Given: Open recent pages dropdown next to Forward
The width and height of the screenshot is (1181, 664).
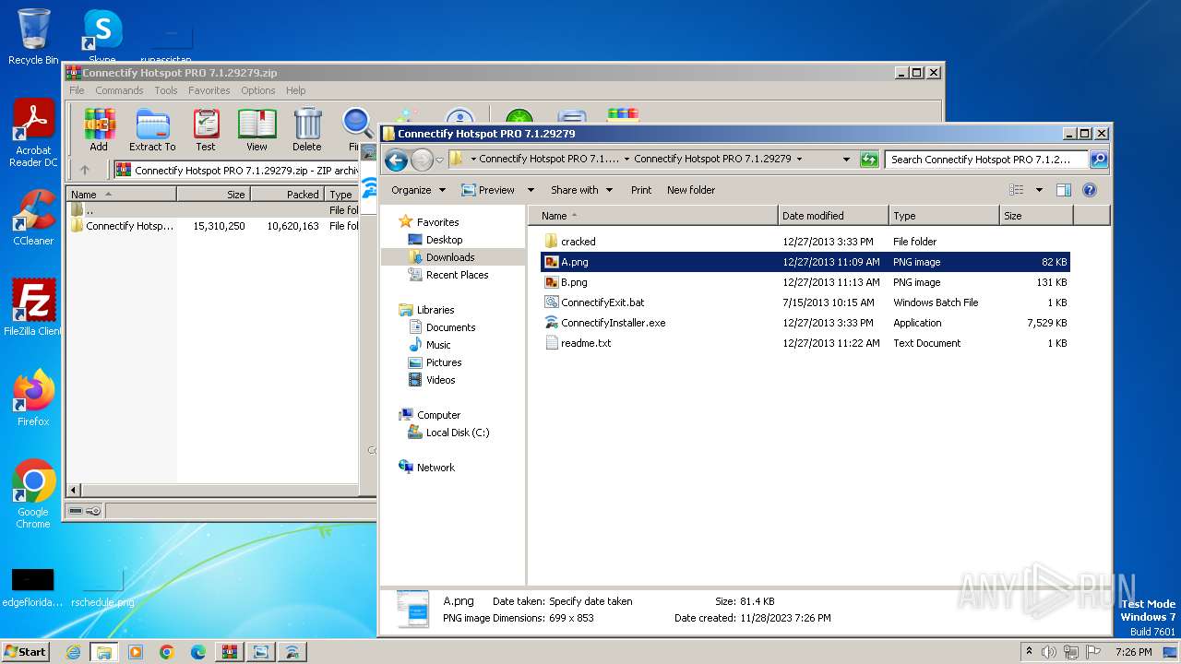Looking at the screenshot, I should point(439,160).
